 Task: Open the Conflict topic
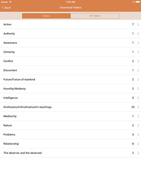click(x=70, y=61)
